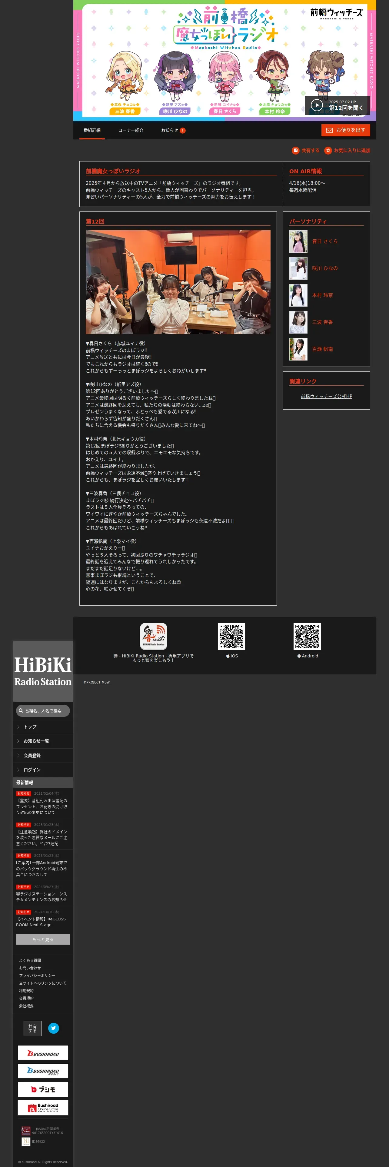This screenshot has width=389, height=1167.
Task: Focus the 番組名、人名で検索 search field
Action: click(43, 711)
